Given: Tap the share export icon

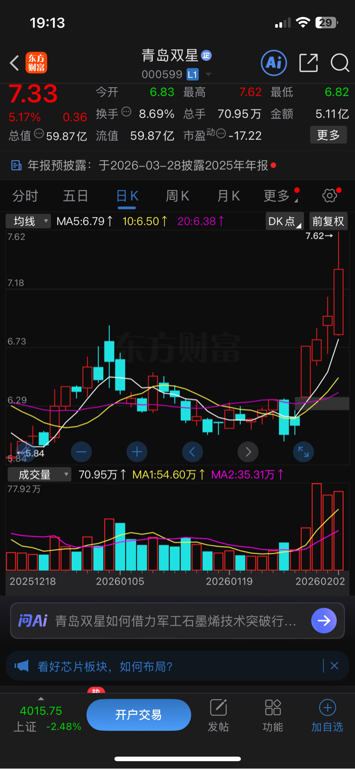Looking at the screenshot, I should [x=308, y=62].
